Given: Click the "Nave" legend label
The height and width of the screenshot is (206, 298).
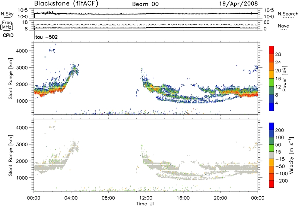Looking at the screenshot, I should click(283, 26).
